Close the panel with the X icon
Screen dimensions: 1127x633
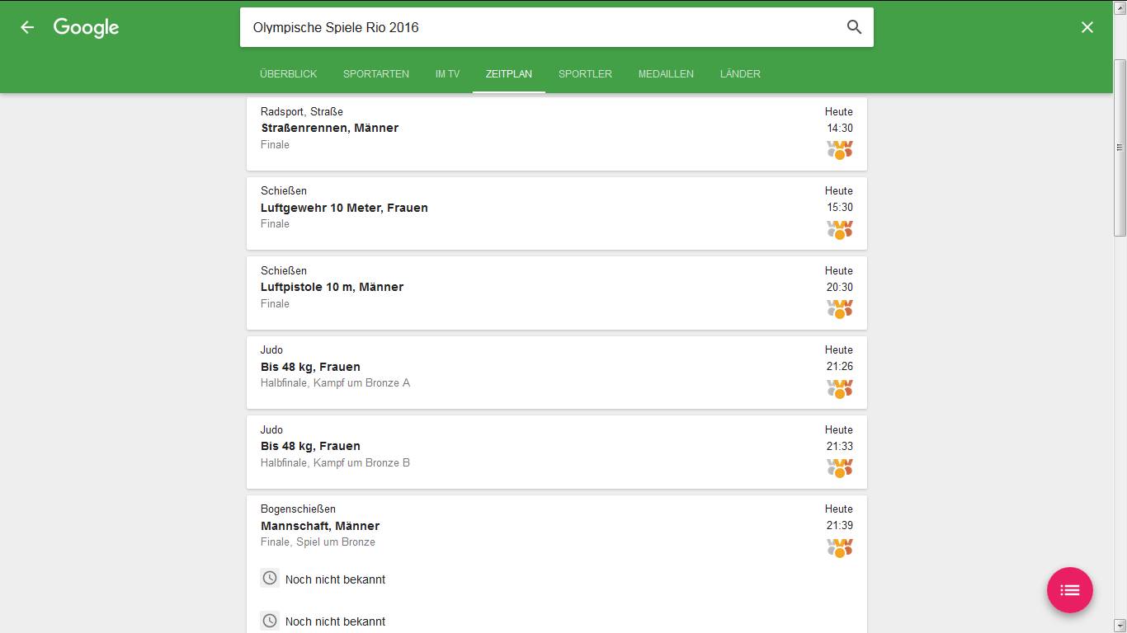click(1087, 27)
